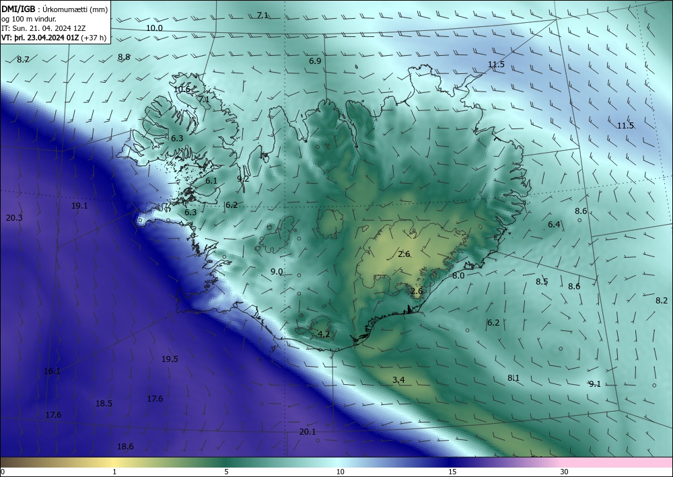Click the color scale tick label 30

565,472
